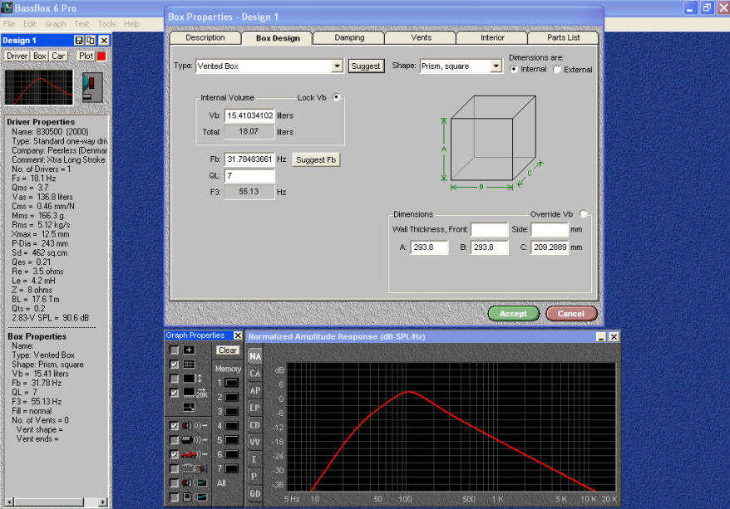Toggle the 20k range checkbox
The image size is (730, 509).
click(174, 393)
